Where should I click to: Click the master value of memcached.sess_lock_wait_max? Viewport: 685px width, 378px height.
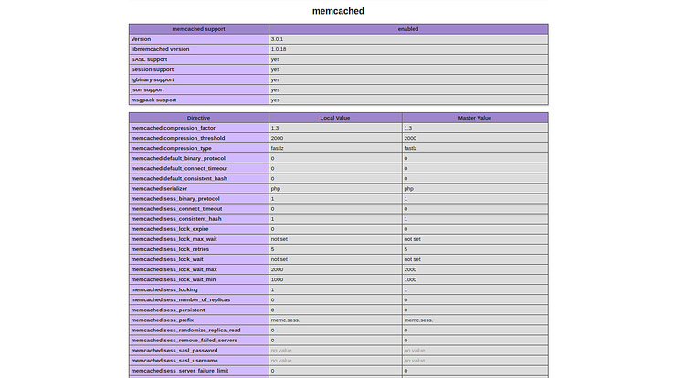click(x=411, y=269)
